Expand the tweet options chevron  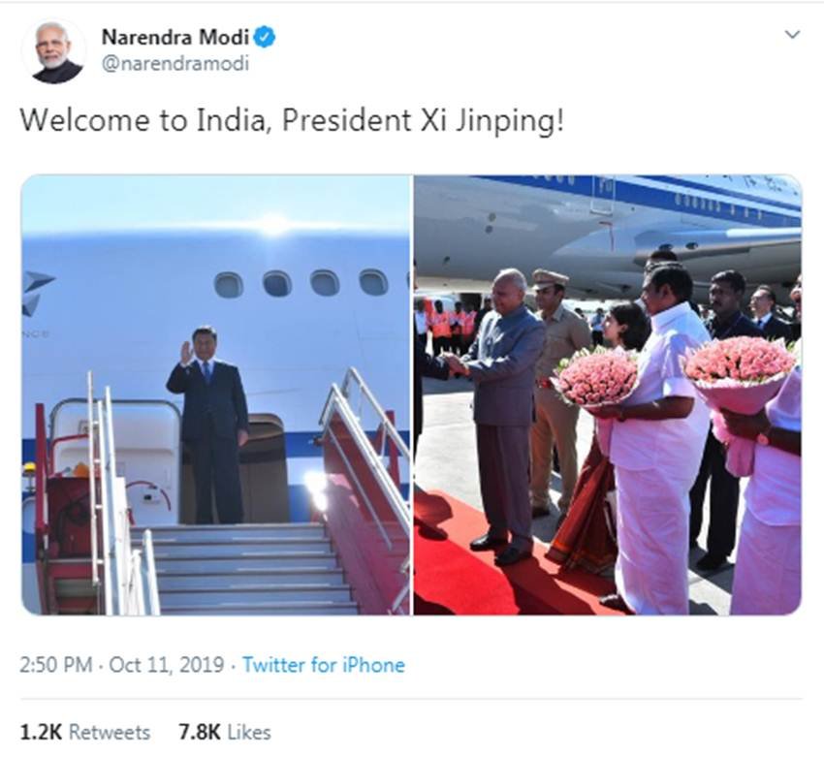[x=792, y=35]
